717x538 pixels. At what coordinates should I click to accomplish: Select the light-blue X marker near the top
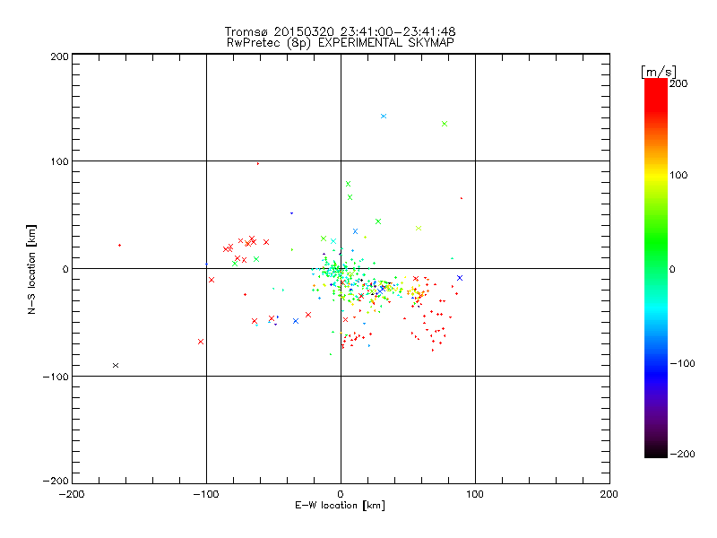tap(384, 117)
